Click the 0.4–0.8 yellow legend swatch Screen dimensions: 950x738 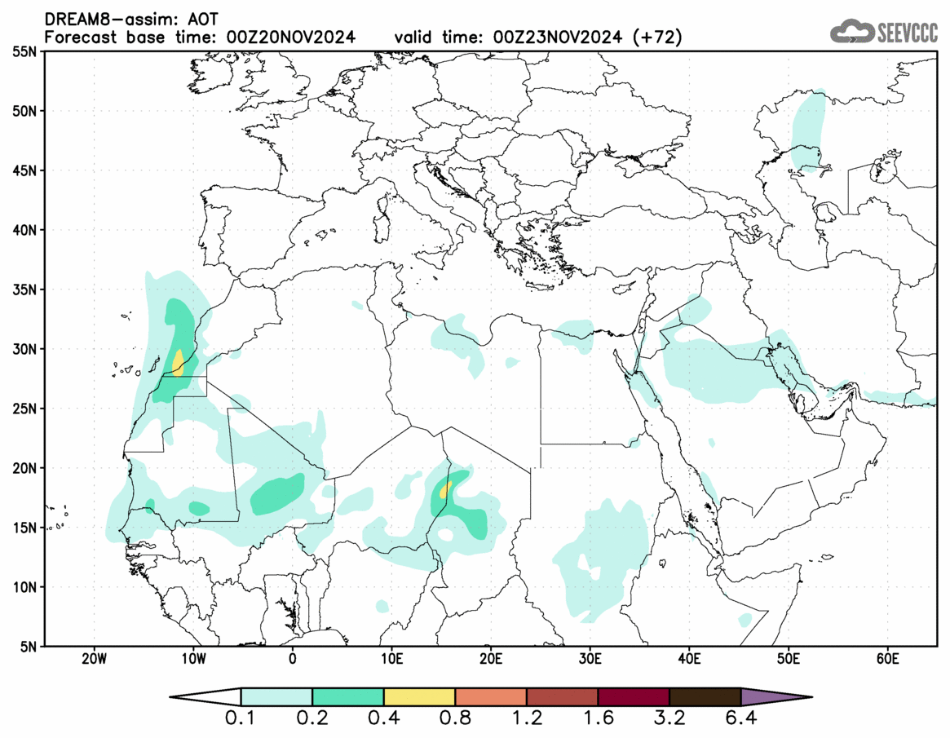(419, 696)
